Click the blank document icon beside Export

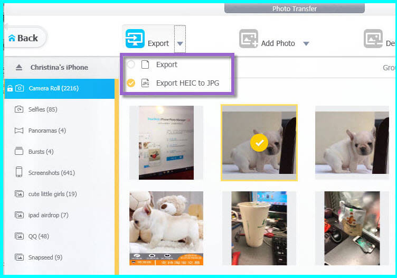145,64
